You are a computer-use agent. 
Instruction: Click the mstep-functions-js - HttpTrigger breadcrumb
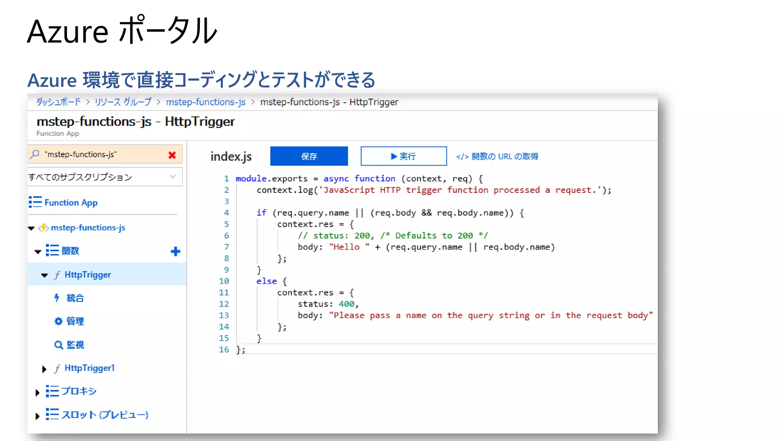(329, 102)
